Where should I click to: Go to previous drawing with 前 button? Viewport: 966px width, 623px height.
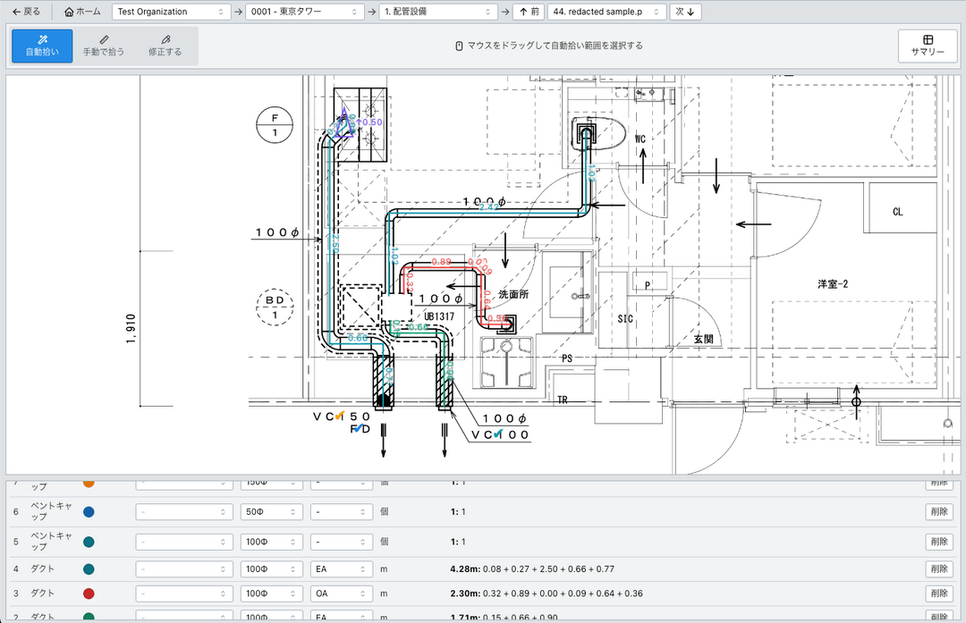click(x=529, y=12)
